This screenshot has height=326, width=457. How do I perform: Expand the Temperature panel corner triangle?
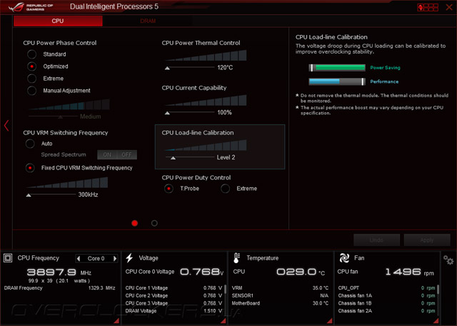click(x=329, y=321)
